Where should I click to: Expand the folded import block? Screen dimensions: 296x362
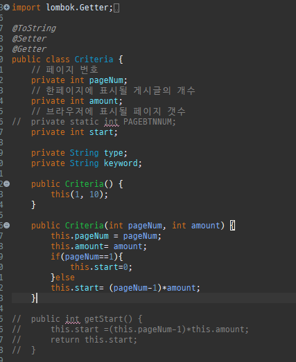pyautogui.click(x=7, y=8)
